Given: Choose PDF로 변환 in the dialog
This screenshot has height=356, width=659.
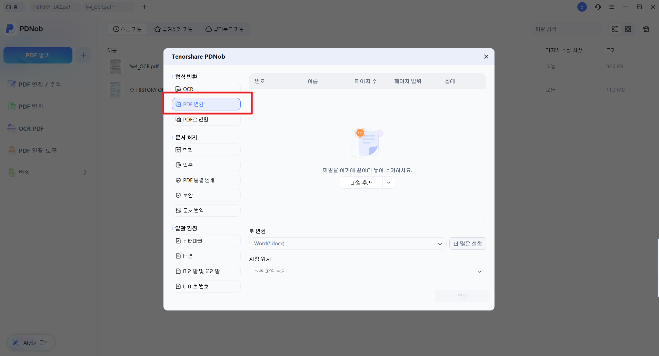Looking at the screenshot, I should point(206,119).
